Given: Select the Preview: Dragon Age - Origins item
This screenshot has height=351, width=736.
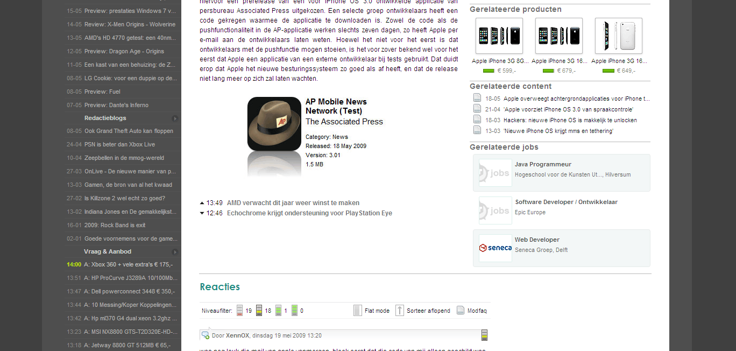Looking at the screenshot, I should [x=124, y=51].
